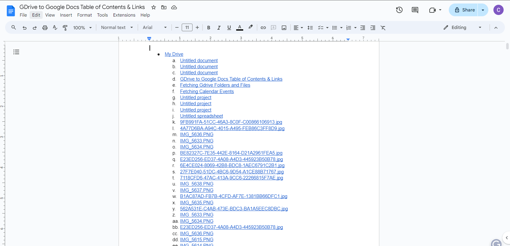The width and height of the screenshot is (510, 246).
Task: Open the Share options arrow
Action: [483, 10]
